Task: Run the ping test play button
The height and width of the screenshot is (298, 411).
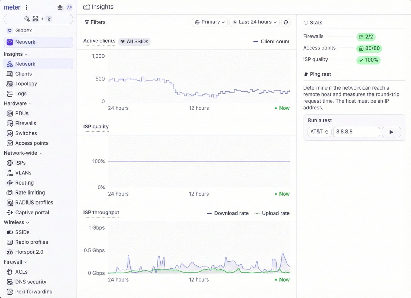Action: 391,132
